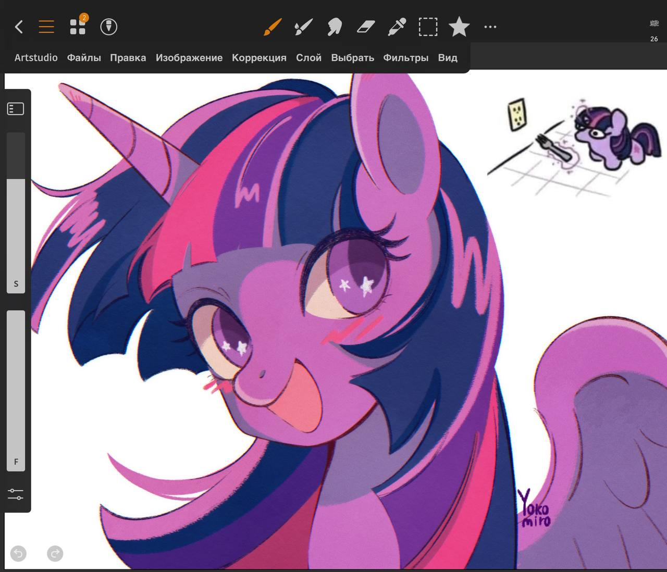Open the Слой menu
This screenshot has height=572, width=667.
pos(308,58)
